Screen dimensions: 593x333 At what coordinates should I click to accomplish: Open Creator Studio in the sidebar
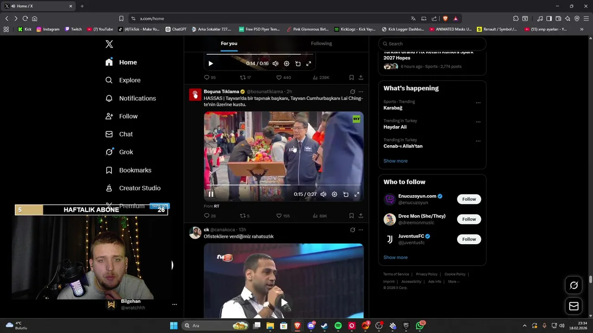[x=133, y=188]
